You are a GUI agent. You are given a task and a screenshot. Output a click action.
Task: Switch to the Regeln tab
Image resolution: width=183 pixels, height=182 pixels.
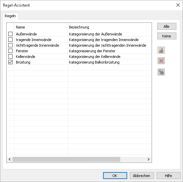coord(10,16)
